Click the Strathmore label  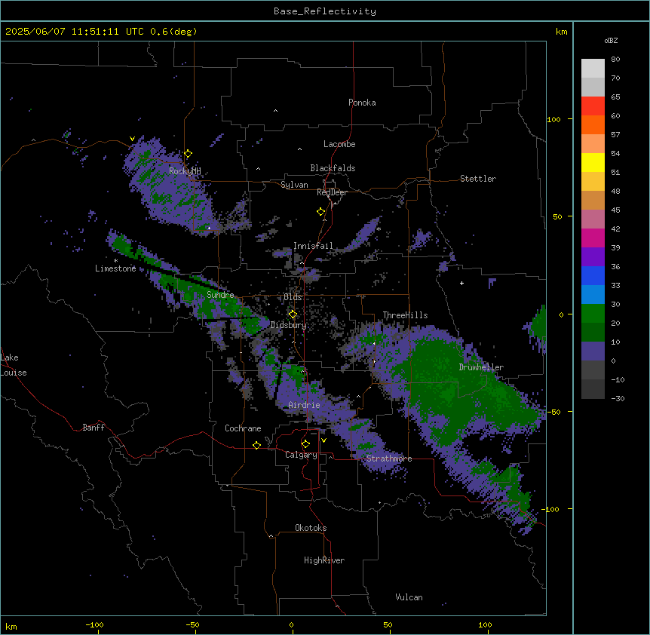[389, 459]
